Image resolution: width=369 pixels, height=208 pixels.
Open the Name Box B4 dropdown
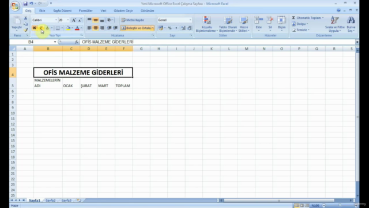(55, 42)
